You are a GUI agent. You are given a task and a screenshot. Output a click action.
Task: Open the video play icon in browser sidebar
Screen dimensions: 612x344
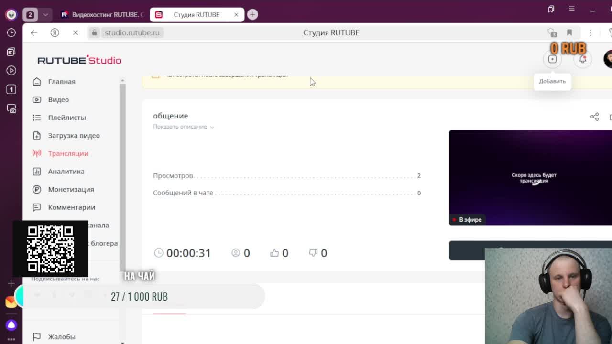[x=11, y=70]
